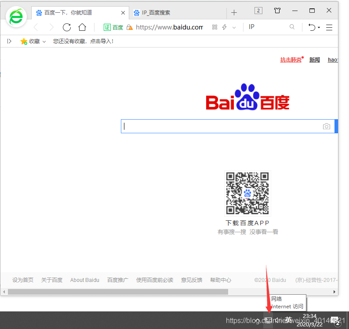Open the 新闻 link
The image size is (349, 329).
[x=315, y=60]
